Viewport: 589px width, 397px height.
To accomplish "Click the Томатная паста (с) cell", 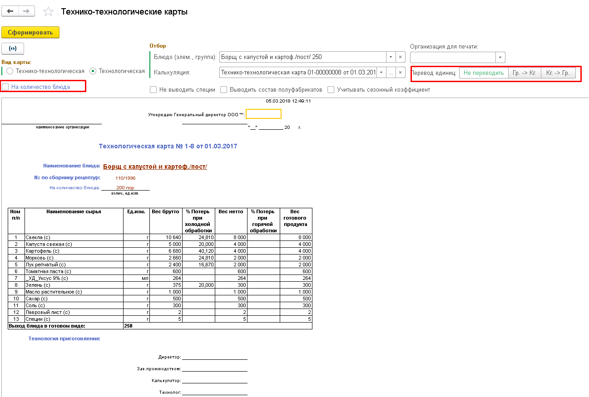I will click(74, 271).
